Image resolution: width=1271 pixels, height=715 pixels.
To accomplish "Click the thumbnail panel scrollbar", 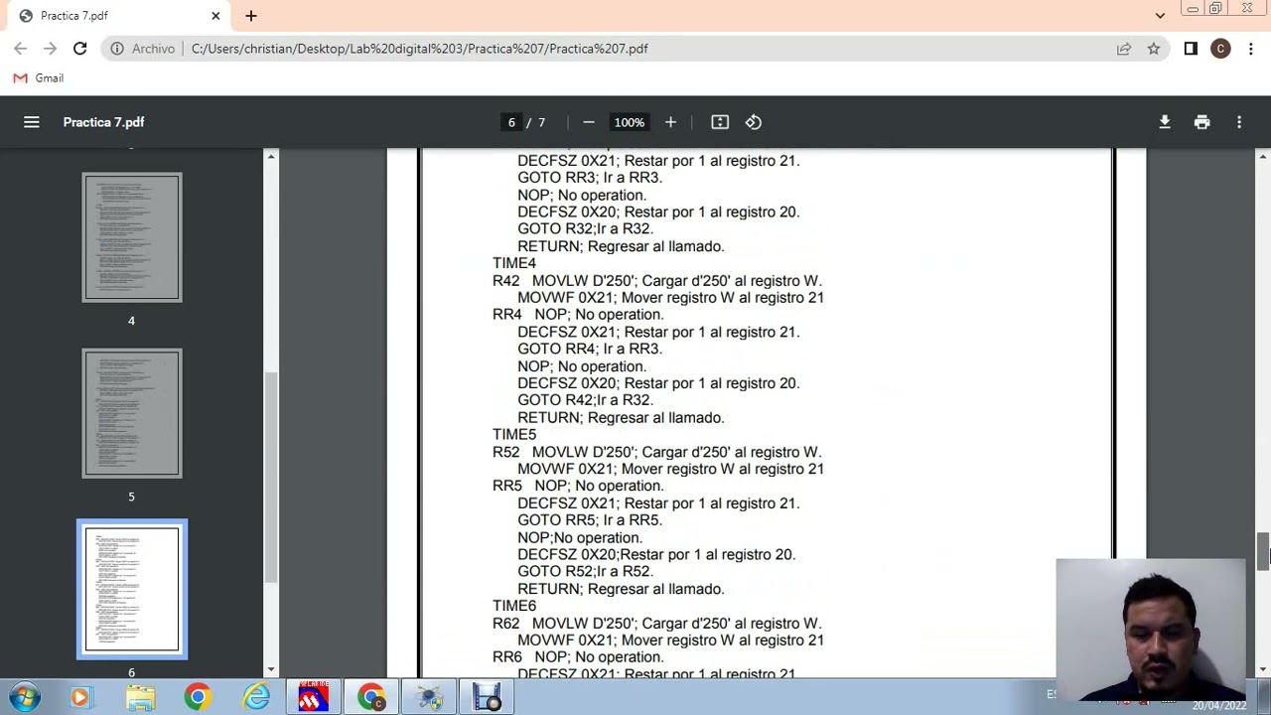I will 270,477.
